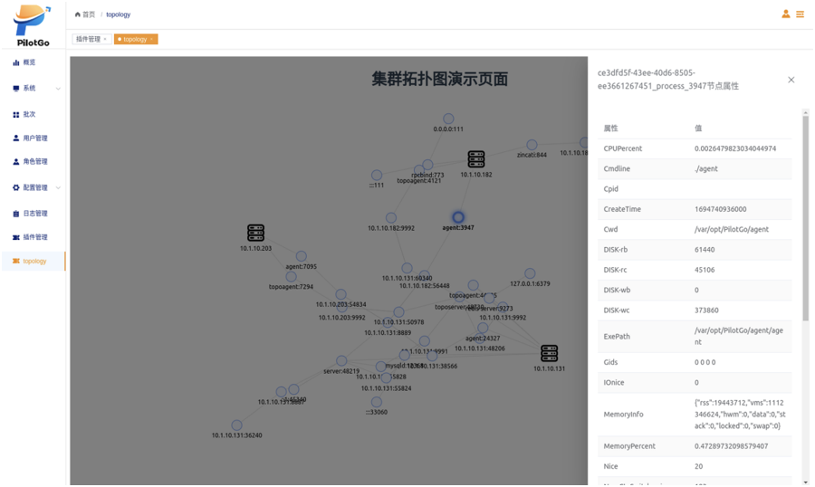Open the hamburger menu icon at top right
815x487 pixels.
click(800, 14)
